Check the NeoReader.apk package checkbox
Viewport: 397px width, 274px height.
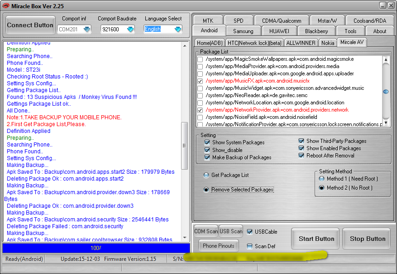click(200, 96)
